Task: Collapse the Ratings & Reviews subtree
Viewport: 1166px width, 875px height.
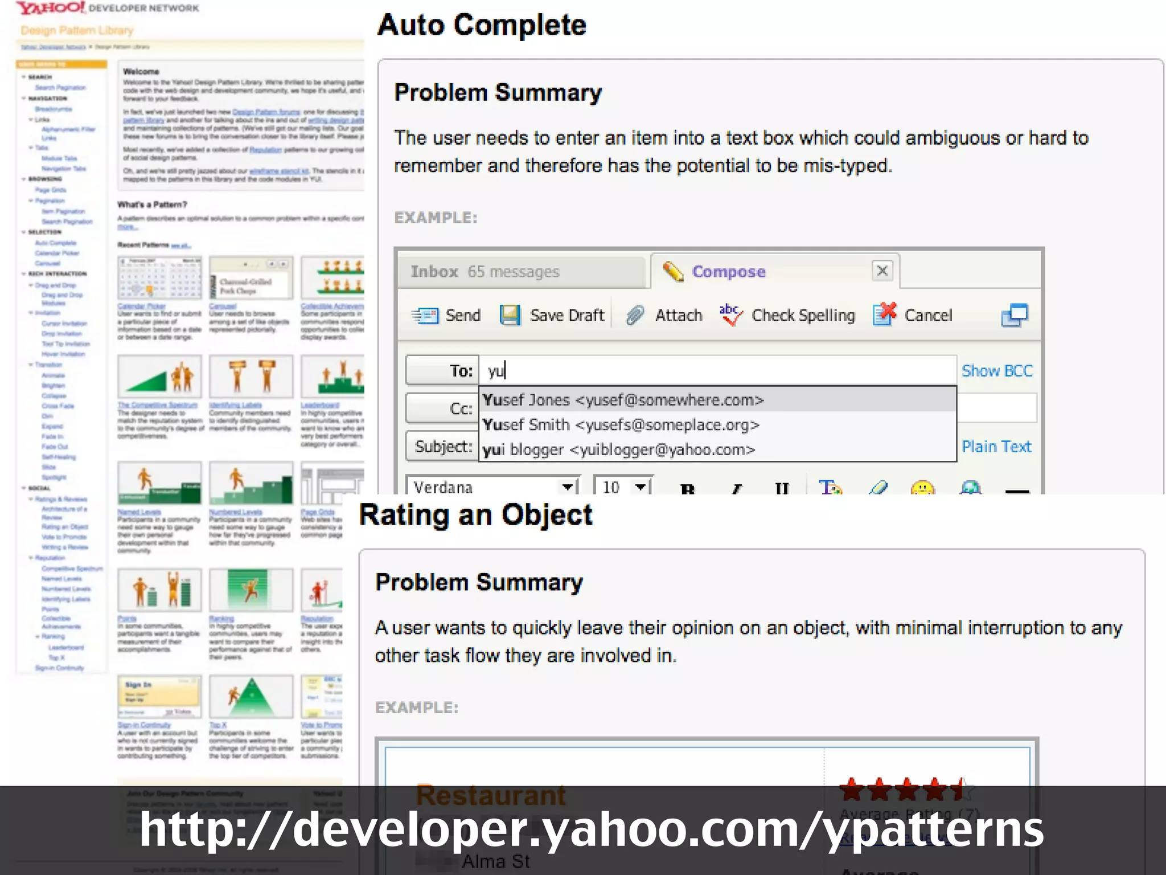Action: click(31, 499)
